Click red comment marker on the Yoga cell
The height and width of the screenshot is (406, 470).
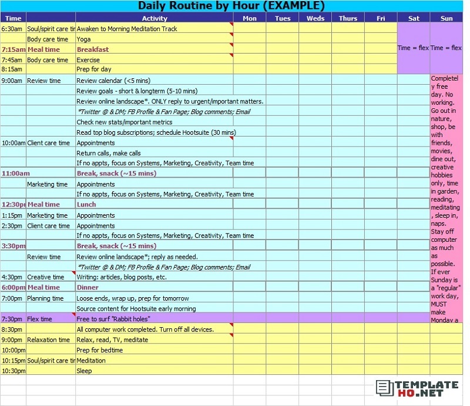coord(231,35)
